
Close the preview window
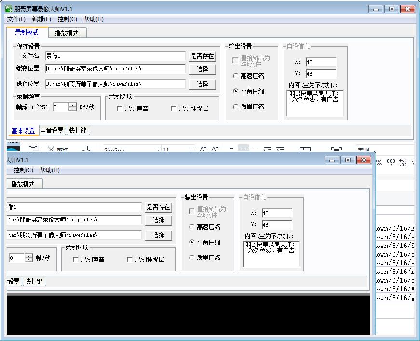point(364,160)
